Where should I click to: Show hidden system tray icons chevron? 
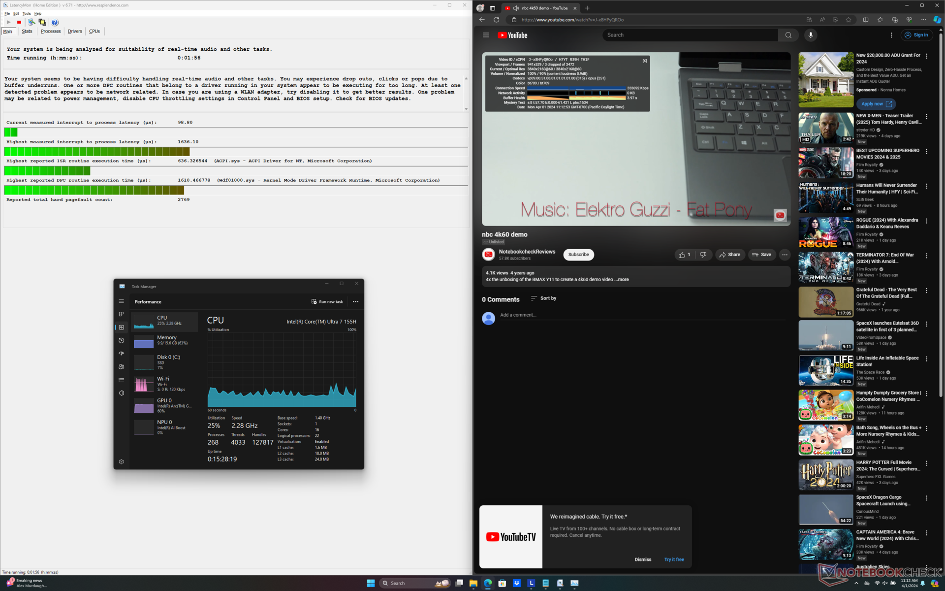[x=856, y=583]
